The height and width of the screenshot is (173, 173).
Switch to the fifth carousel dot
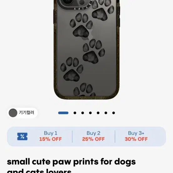tap(98, 113)
